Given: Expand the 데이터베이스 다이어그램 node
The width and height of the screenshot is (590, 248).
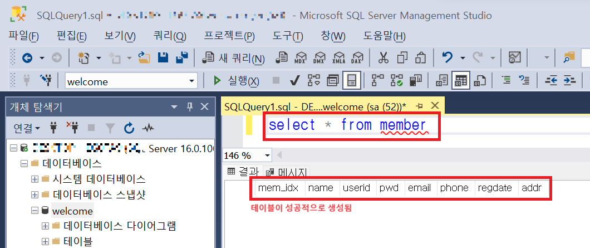Looking at the screenshot, I should (x=46, y=226).
